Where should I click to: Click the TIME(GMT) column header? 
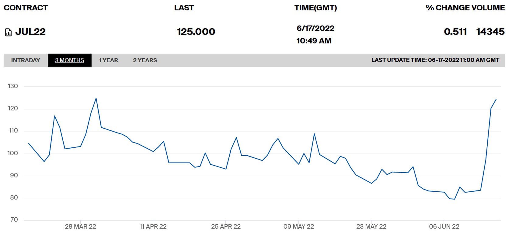tap(316, 8)
